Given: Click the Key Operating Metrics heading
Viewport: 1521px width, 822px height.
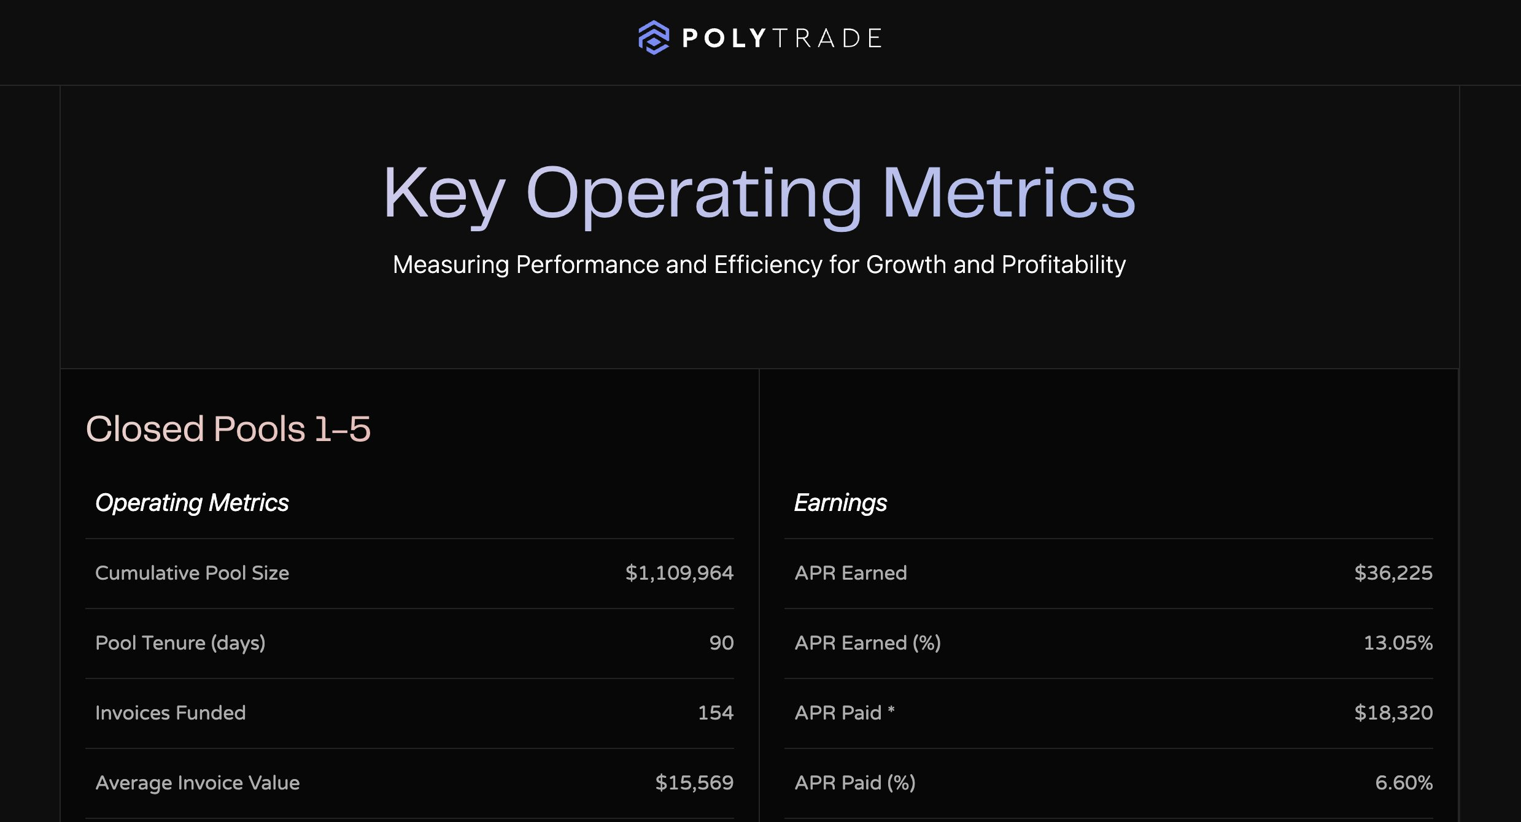Looking at the screenshot, I should pyautogui.click(x=759, y=193).
